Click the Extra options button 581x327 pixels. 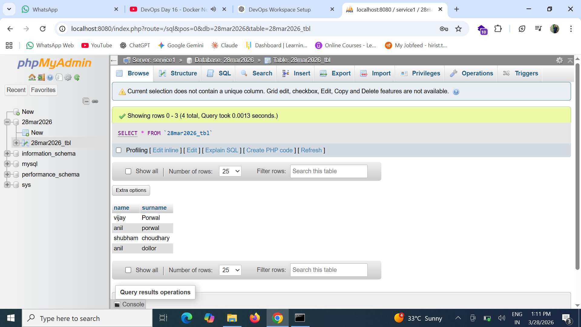(131, 190)
